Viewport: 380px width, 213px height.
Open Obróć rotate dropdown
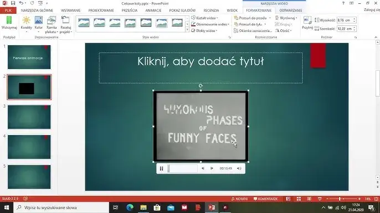point(283,31)
